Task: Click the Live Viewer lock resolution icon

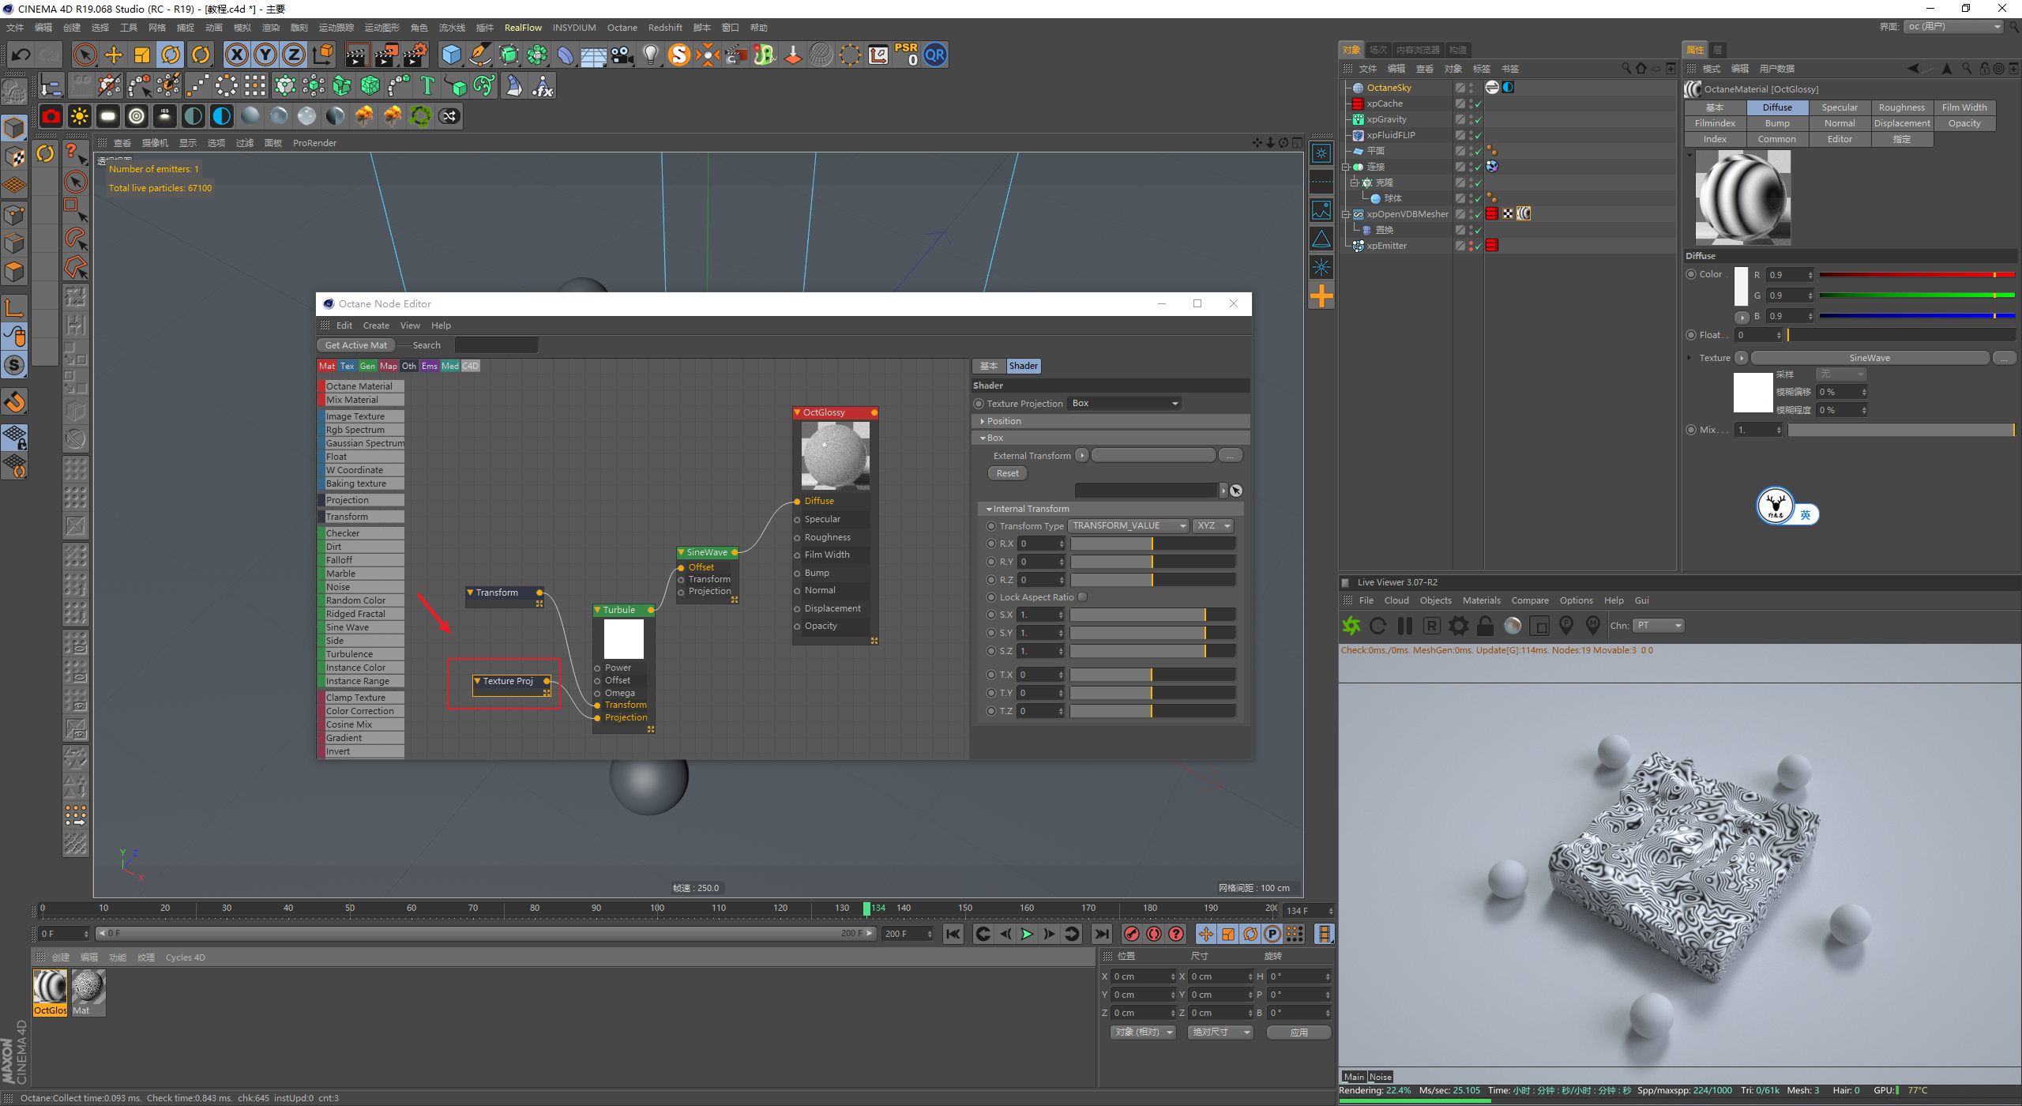Action: click(1485, 626)
